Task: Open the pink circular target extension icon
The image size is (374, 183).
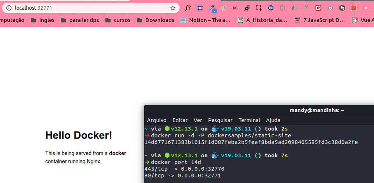Action: click(x=223, y=8)
